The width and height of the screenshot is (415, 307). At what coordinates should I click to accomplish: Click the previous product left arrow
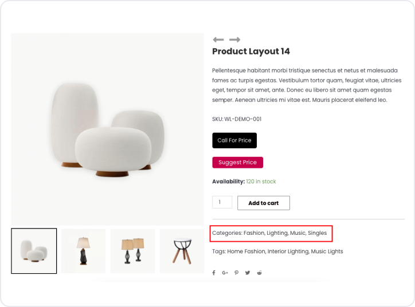[x=218, y=40]
